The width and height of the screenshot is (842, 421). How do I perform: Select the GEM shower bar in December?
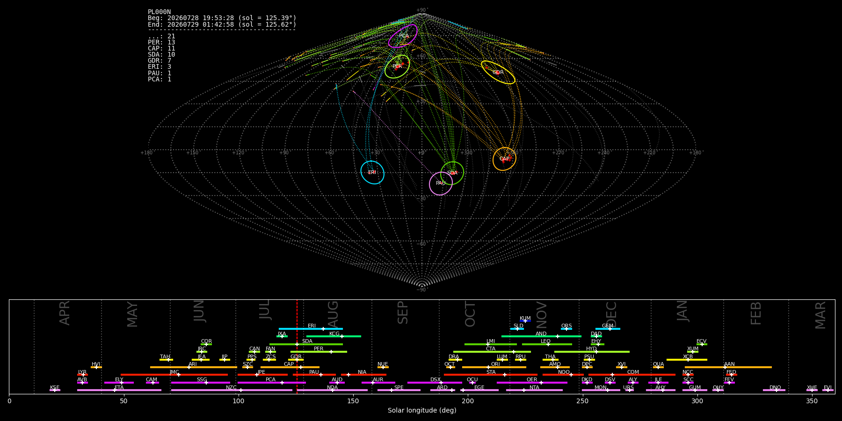[x=608, y=329]
